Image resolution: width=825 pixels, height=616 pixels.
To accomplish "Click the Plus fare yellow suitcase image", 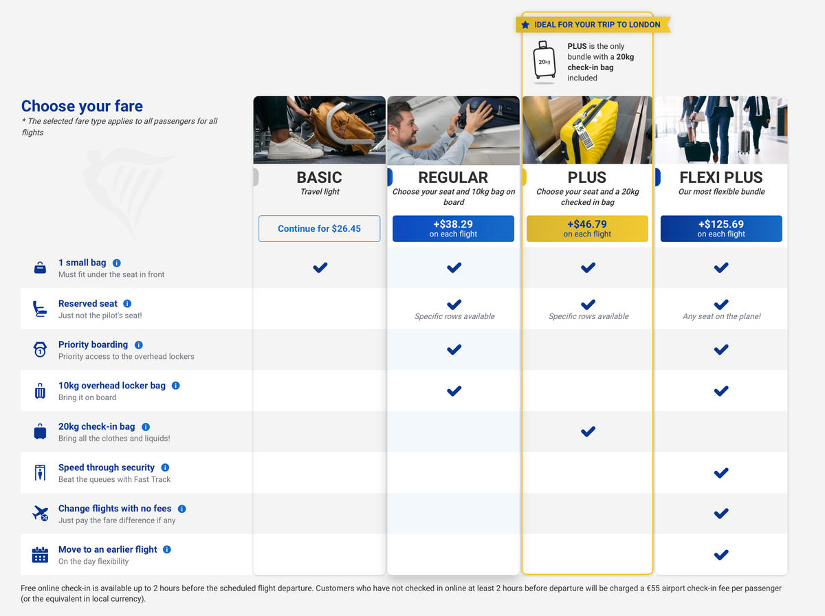I will pyautogui.click(x=587, y=130).
